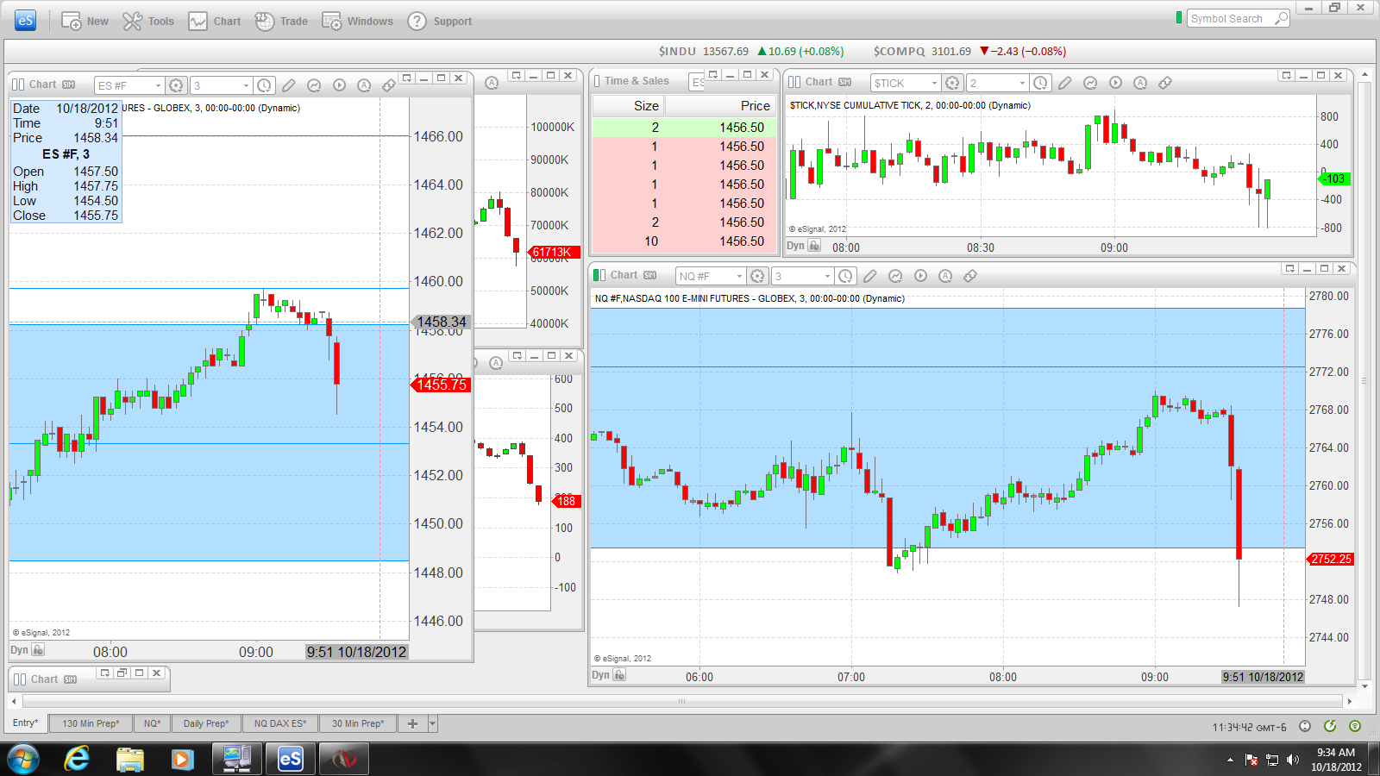Image resolution: width=1380 pixels, height=776 pixels.
Task: Click the Symbol Search magnifier icon
Action: (x=1282, y=18)
